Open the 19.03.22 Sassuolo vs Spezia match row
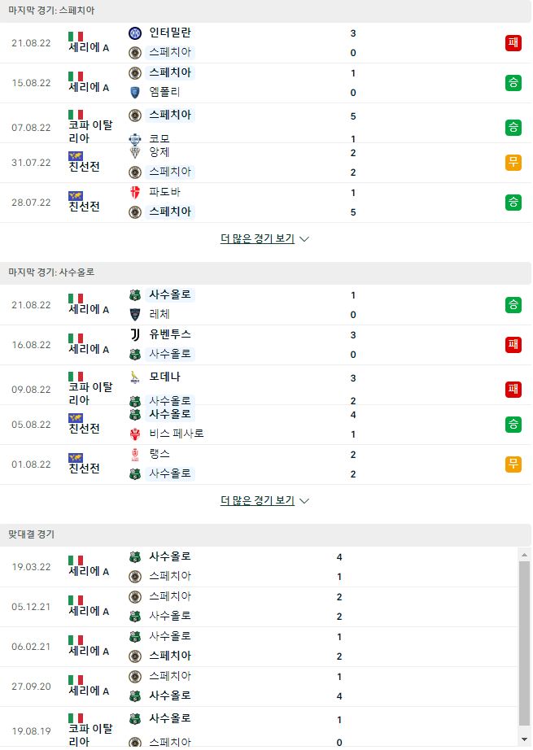The height and width of the screenshot is (750, 533). (x=259, y=567)
